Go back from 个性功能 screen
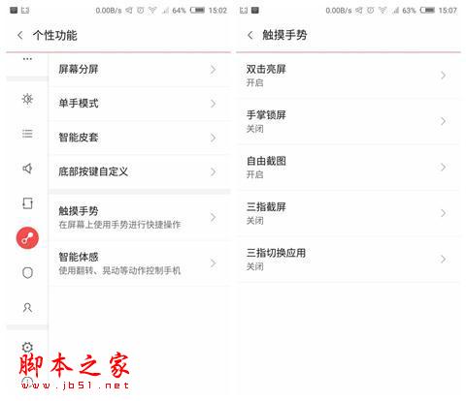Viewport: 466px width, 401px height. pyautogui.click(x=20, y=35)
